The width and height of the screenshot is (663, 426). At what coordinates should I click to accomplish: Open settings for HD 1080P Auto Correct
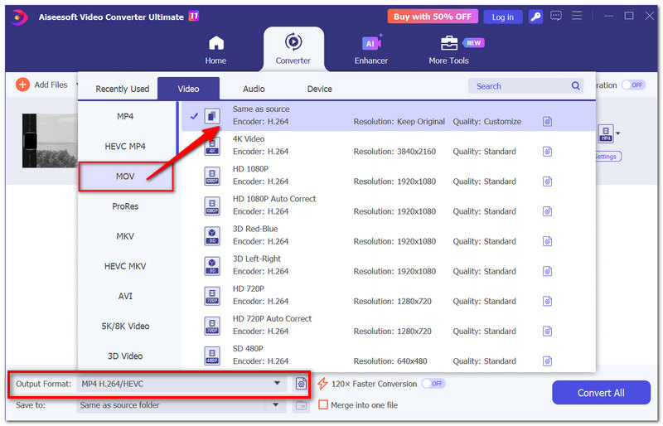coord(547,211)
